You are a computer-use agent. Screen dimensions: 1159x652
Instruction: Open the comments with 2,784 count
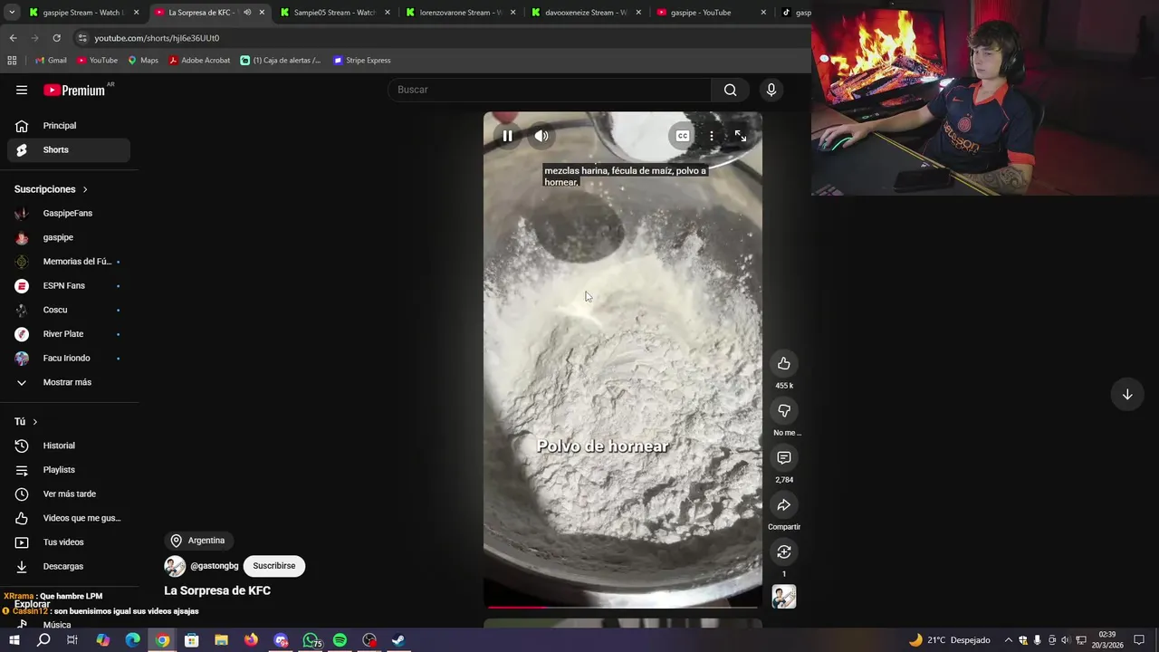pyautogui.click(x=784, y=458)
